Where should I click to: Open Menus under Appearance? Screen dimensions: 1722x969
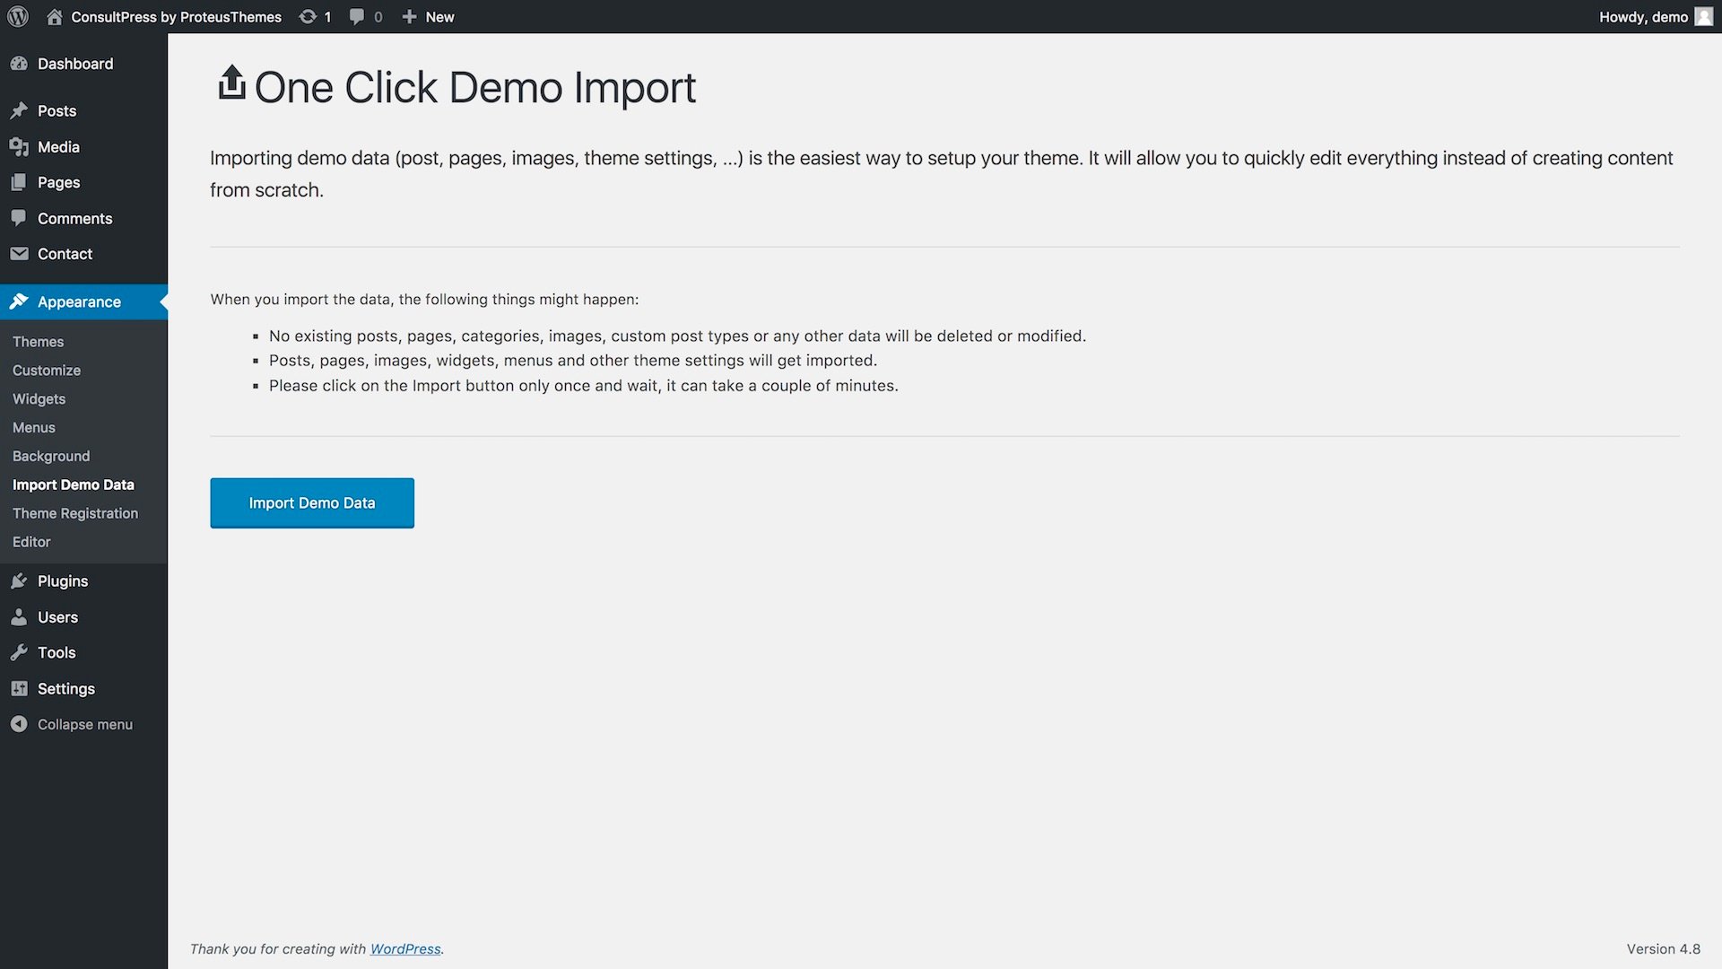pyautogui.click(x=34, y=428)
